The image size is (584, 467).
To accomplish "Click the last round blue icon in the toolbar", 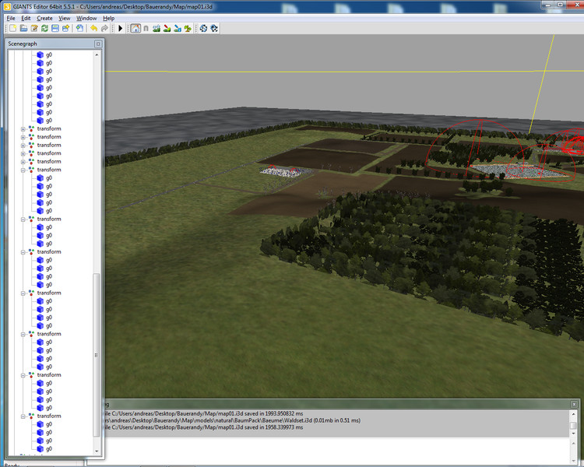I will (214, 28).
